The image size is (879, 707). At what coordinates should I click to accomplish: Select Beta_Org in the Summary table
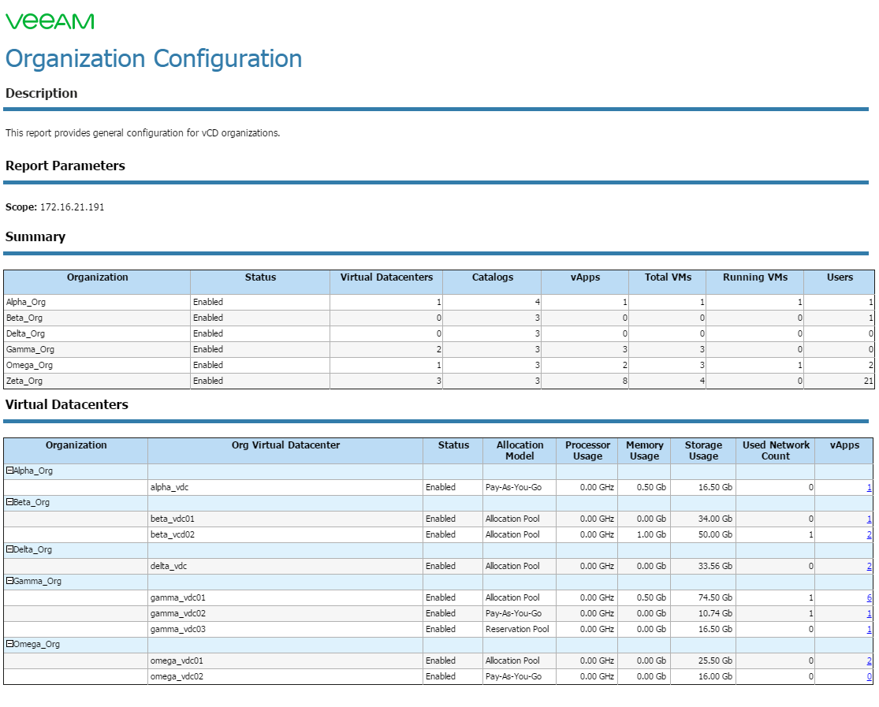point(24,318)
